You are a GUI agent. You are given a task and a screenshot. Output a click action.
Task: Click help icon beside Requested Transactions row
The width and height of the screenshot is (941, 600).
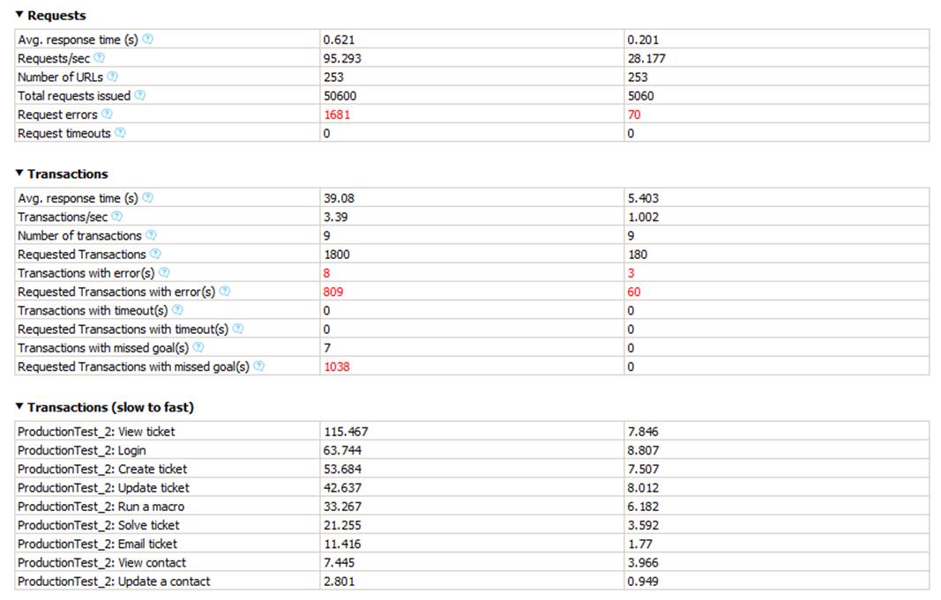pyautogui.click(x=155, y=255)
